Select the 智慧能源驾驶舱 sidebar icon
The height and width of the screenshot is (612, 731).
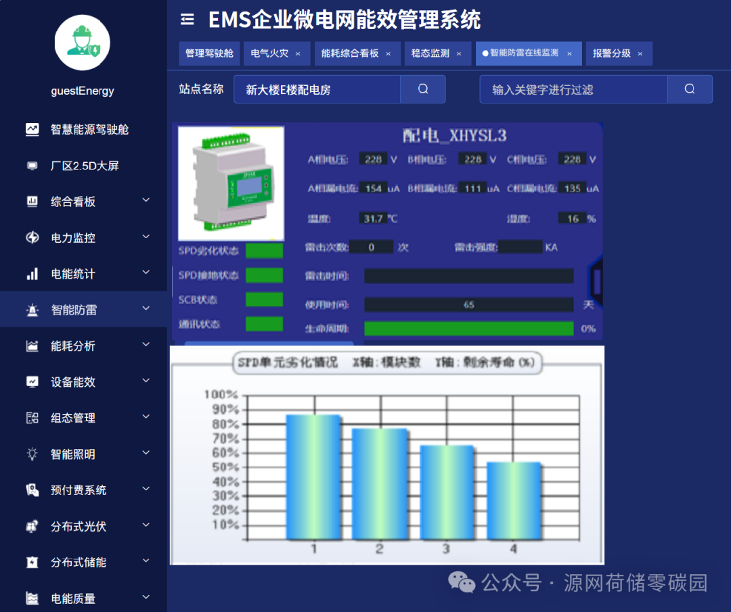32,129
